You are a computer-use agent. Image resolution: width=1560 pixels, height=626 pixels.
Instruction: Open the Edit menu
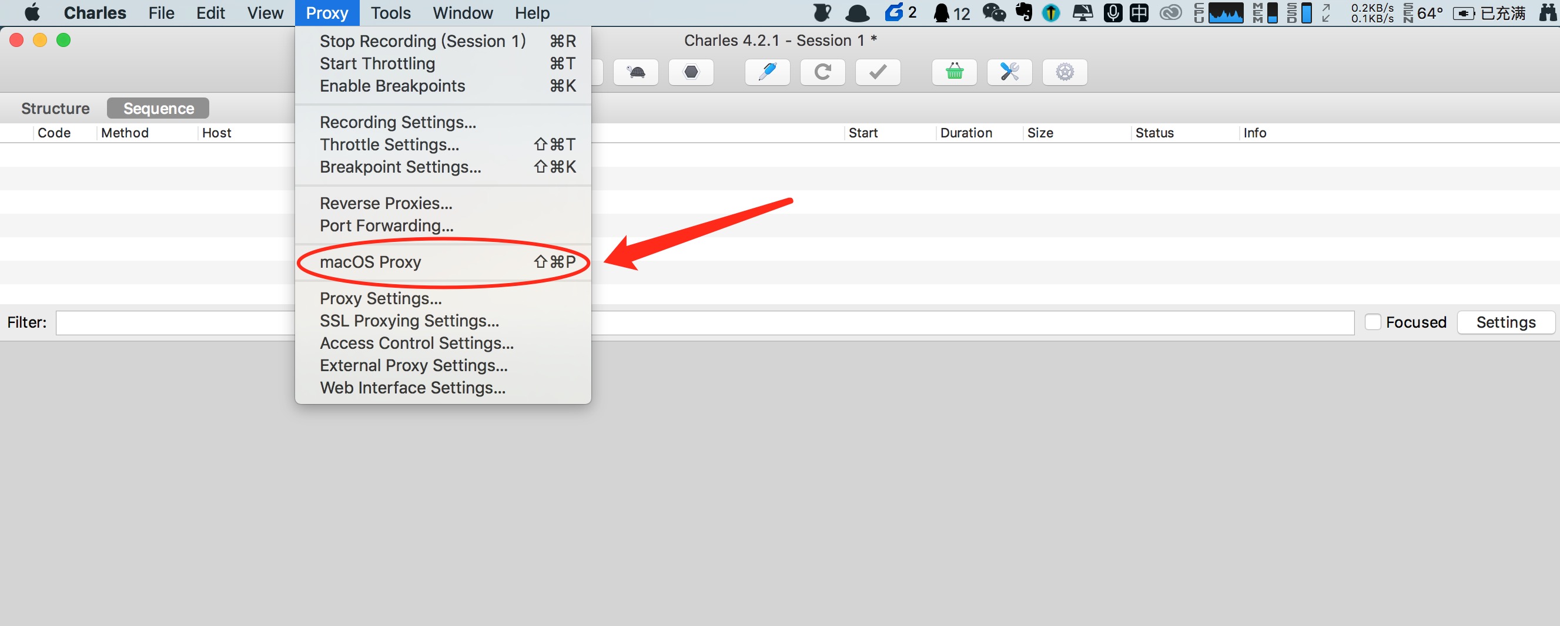click(210, 13)
